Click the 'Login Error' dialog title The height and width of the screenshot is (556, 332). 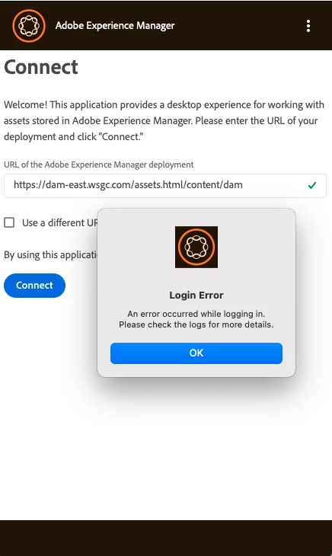[x=196, y=295]
